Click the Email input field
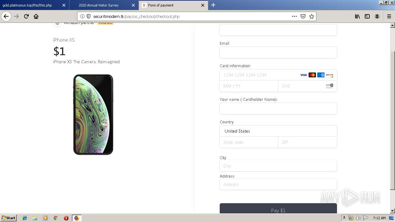The width and height of the screenshot is (395, 222). pos(278,52)
